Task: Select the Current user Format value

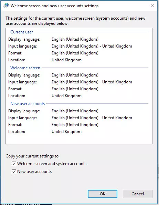Action: 75,53
